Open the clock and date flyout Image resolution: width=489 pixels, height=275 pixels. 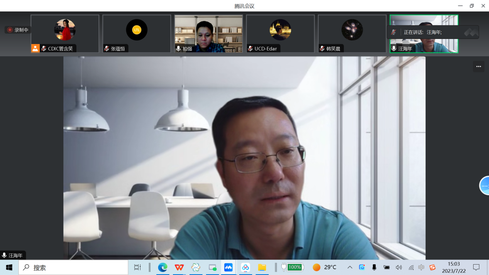click(x=453, y=267)
